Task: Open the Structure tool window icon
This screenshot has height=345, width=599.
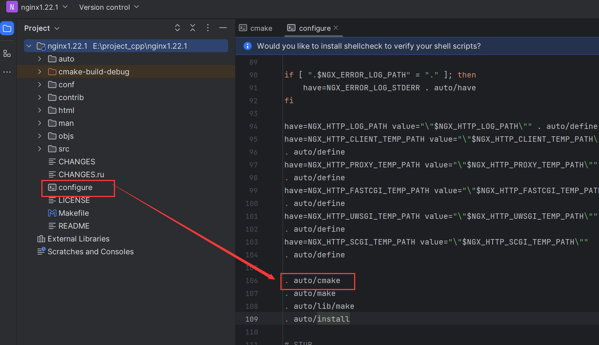Action: [x=7, y=53]
